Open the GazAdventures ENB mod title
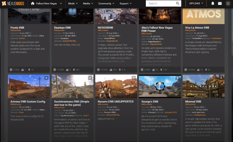 click(x=72, y=103)
